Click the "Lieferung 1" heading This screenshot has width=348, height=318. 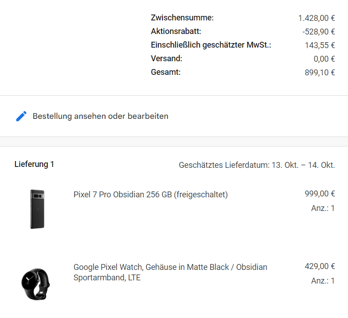[34, 164]
